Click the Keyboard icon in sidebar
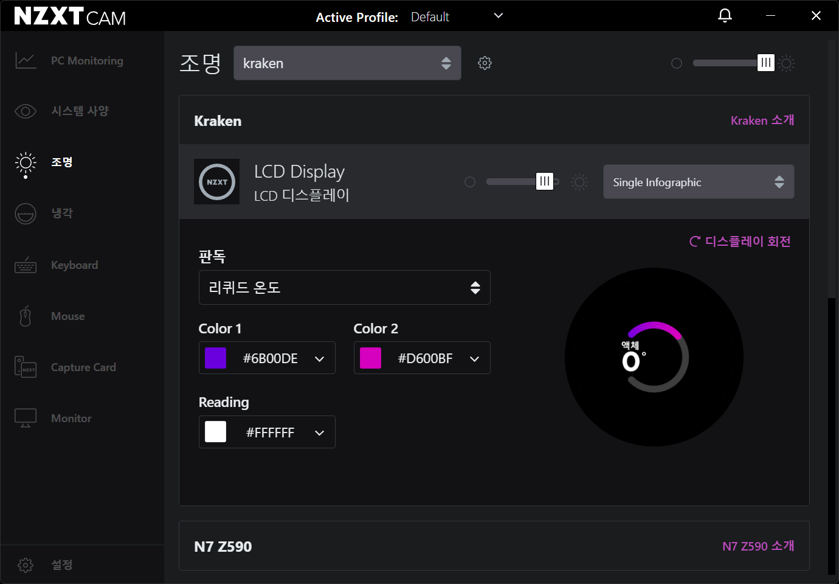 coord(26,265)
